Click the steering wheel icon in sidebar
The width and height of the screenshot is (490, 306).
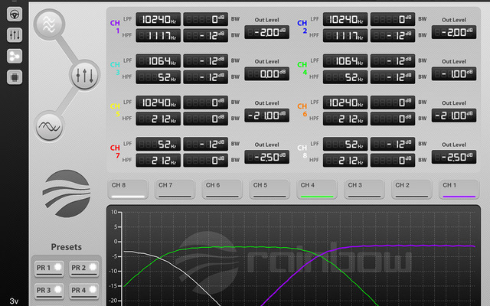[x=15, y=14]
